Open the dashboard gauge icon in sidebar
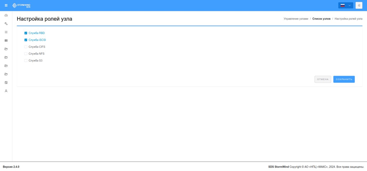 pos(6,15)
